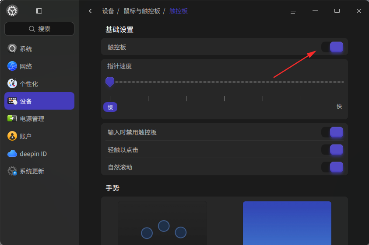The image size is (369, 245).
Task: Click the 电源管理 battery icon
Action: click(x=12, y=118)
